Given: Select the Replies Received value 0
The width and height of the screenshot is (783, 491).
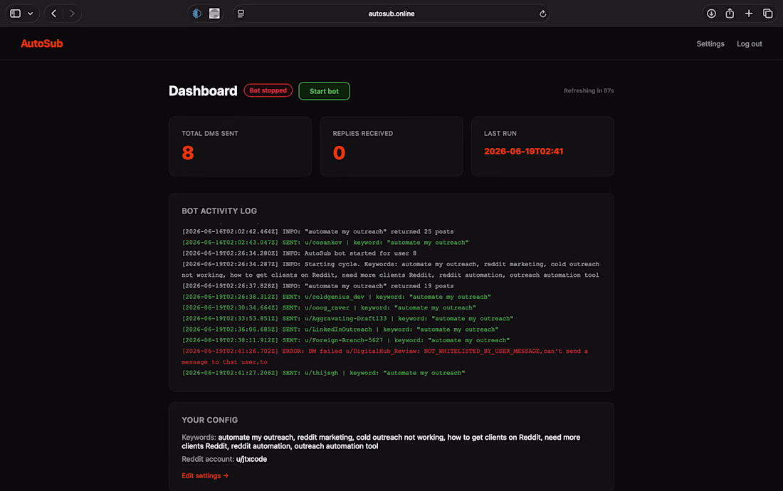Looking at the screenshot, I should point(339,153).
